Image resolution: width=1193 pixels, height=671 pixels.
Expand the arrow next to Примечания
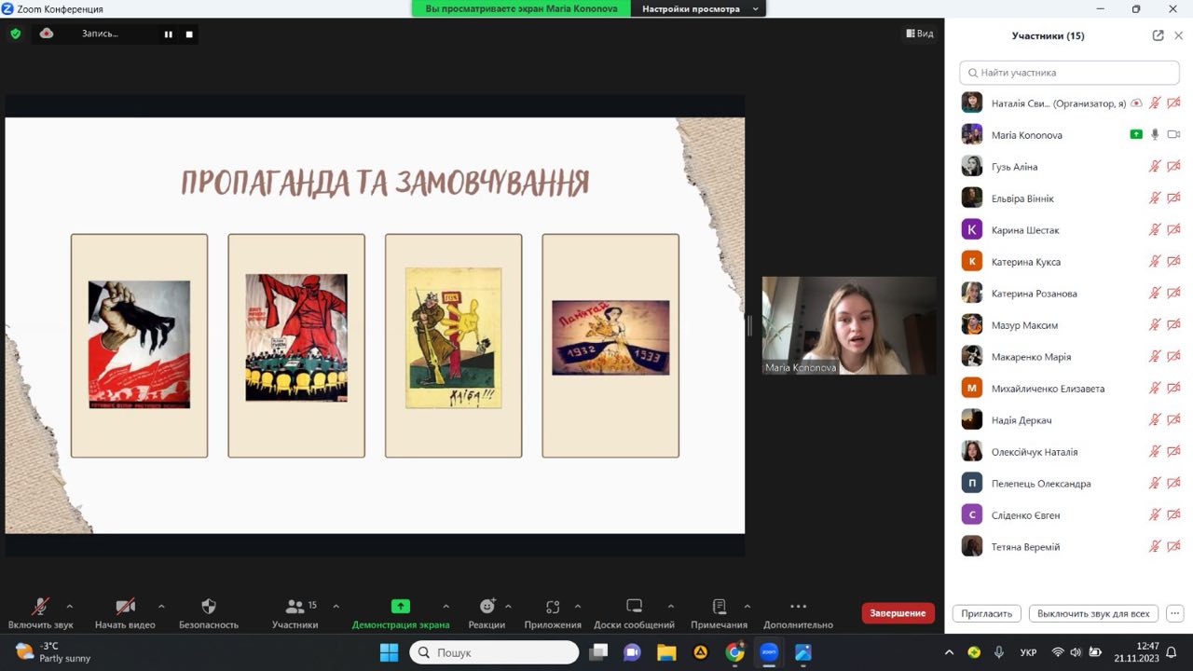(747, 606)
